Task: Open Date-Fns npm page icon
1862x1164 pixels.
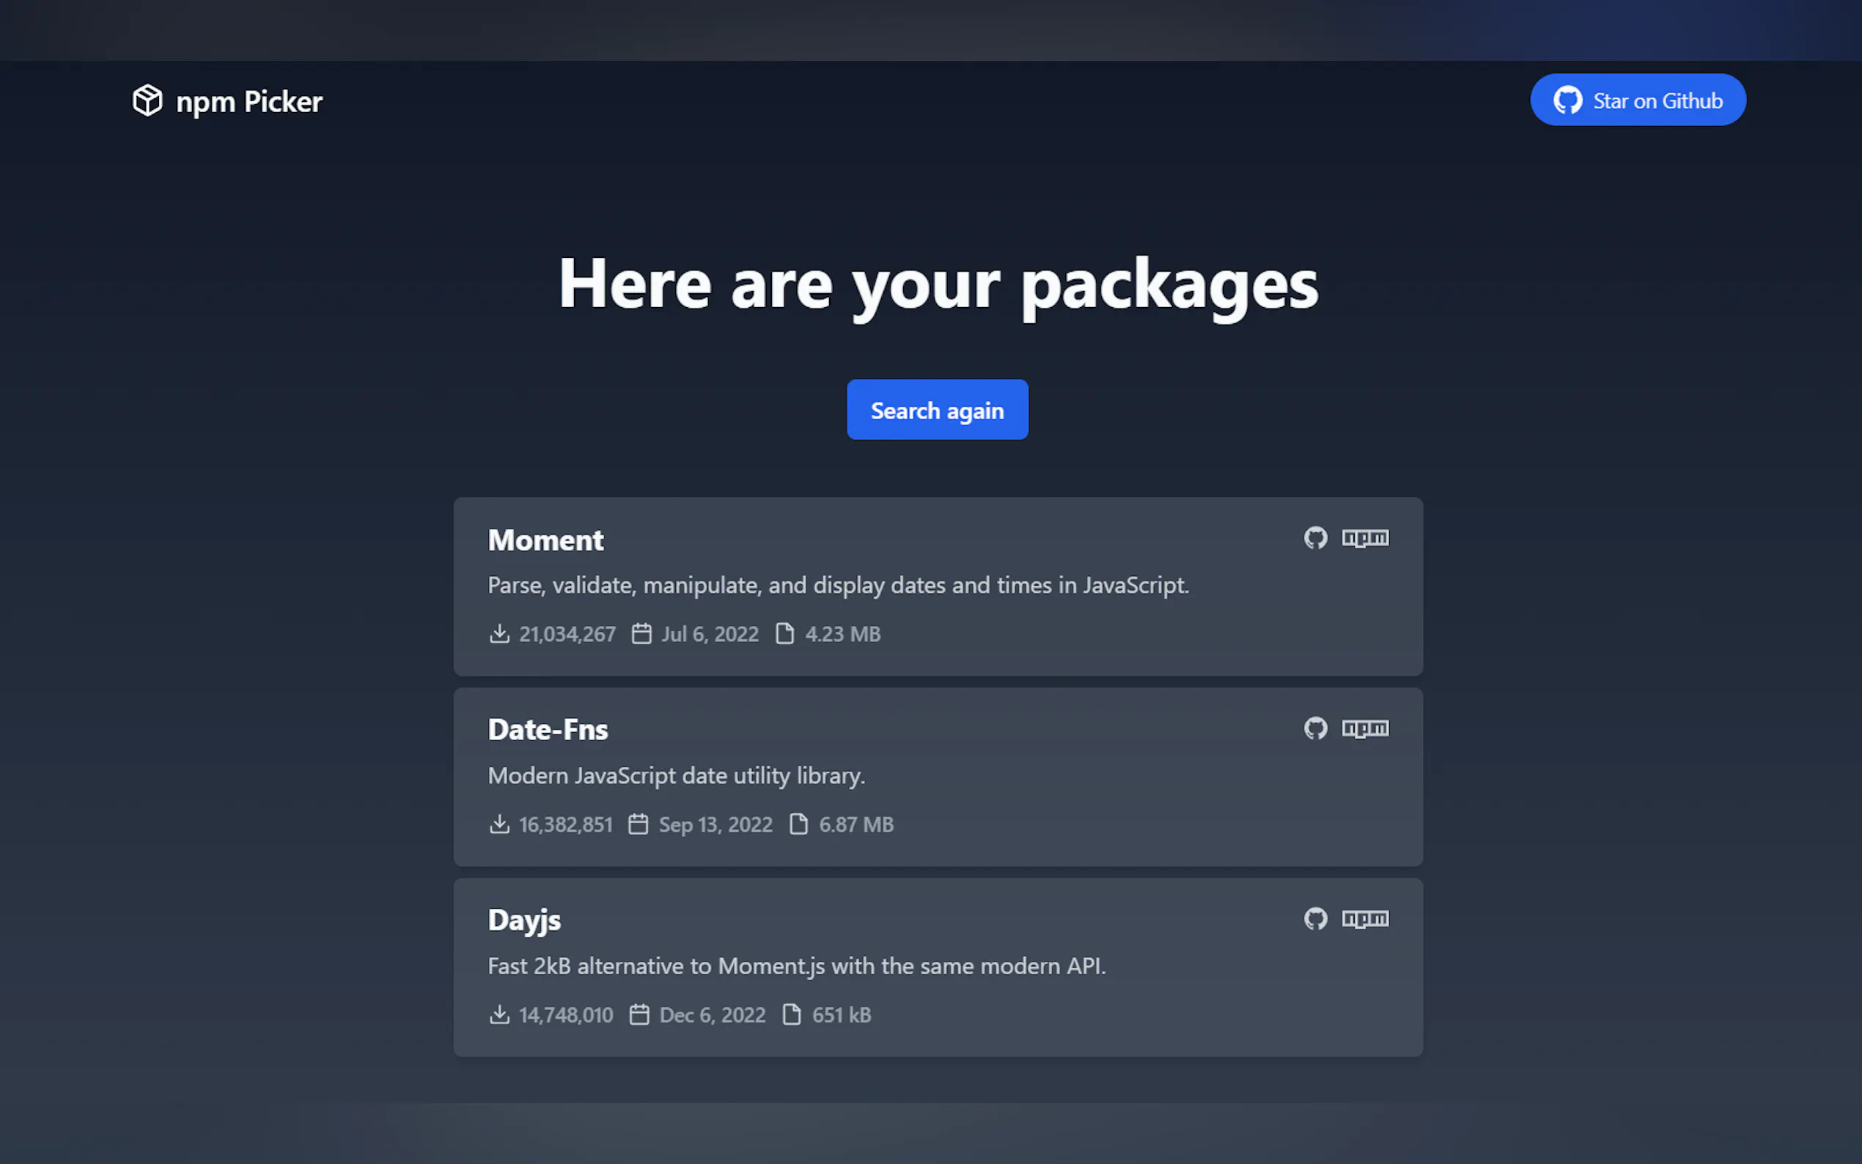Action: pos(1365,727)
